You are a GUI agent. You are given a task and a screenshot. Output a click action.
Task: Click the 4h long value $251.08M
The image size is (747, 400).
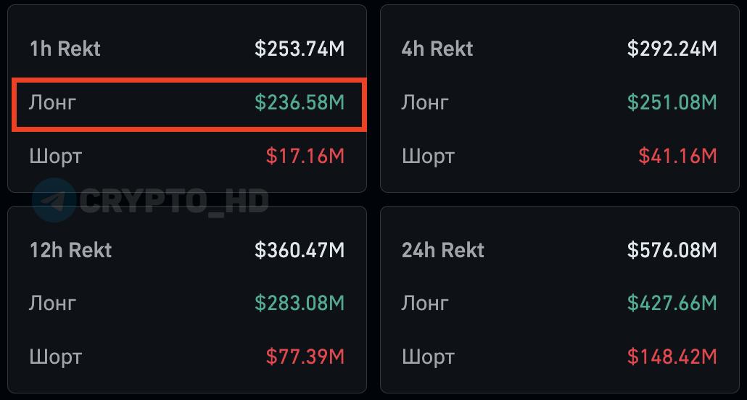pos(672,103)
